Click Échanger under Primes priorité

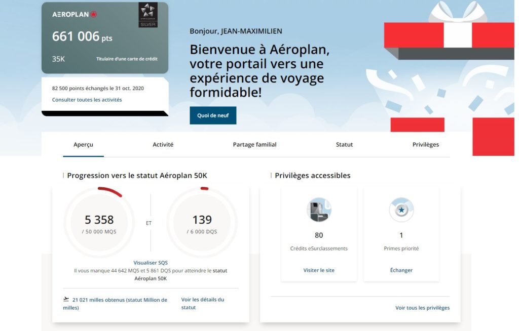pyautogui.click(x=401, y=270)
